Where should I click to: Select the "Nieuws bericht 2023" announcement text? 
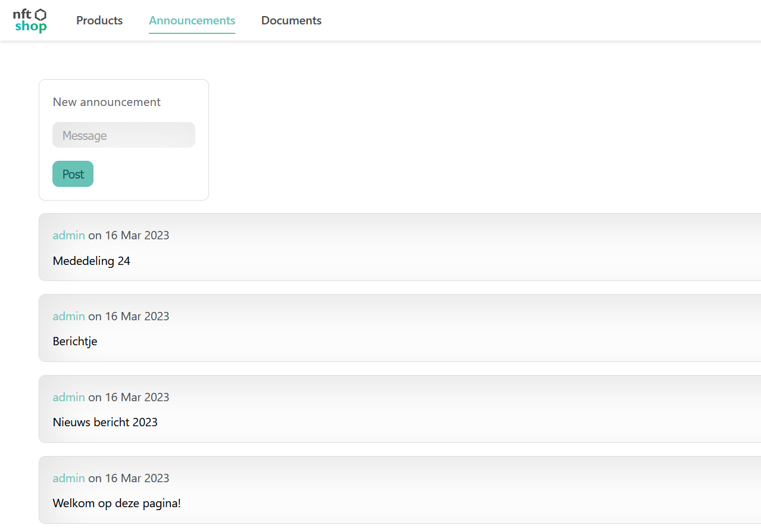105,423
